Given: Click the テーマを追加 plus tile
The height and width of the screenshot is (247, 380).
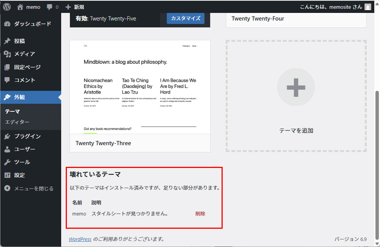Looking at the screenshot, I should (296, 96).
